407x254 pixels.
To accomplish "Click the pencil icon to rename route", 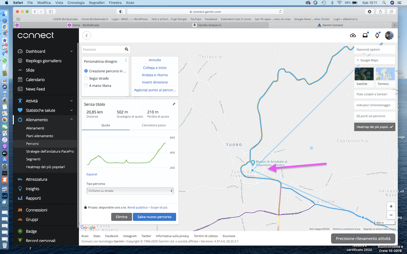I will click(174, 104).
